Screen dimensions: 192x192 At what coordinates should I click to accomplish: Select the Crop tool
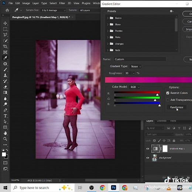coord(5,47)
